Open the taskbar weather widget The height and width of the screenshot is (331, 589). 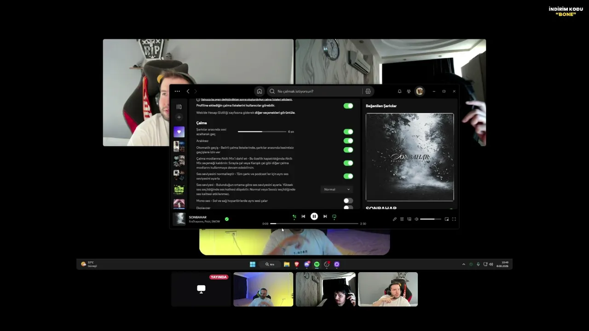point(89,264)
